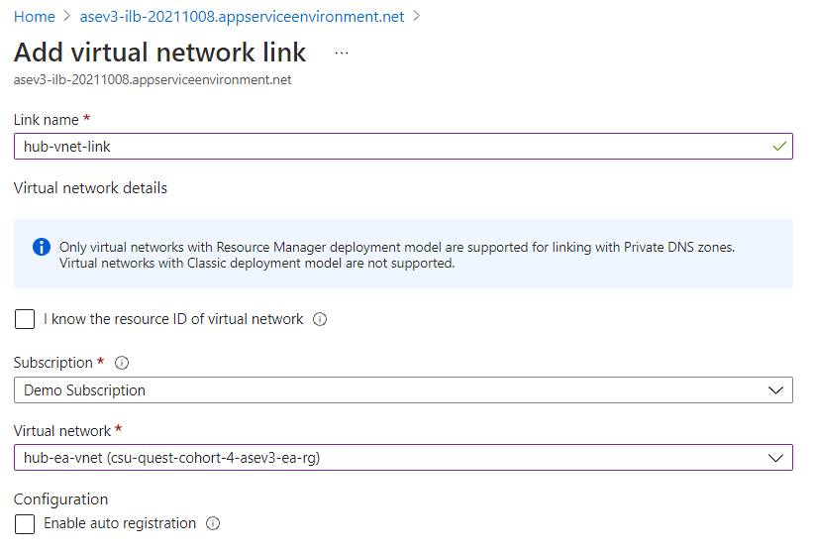815x552 pixels.
Task: Click info icon beside auto registration
Action: [212, 523]
